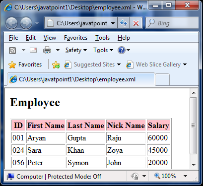
Task: Click the Favorites star button
Action: click(x=25, y=64)
